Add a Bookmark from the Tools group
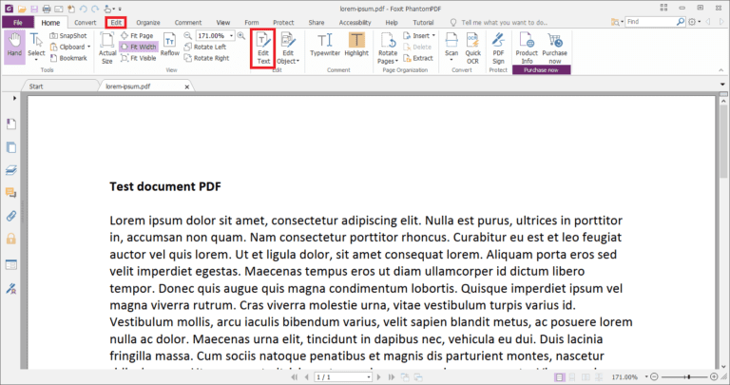This screenshot has height=385, width=730. (68, 58)
